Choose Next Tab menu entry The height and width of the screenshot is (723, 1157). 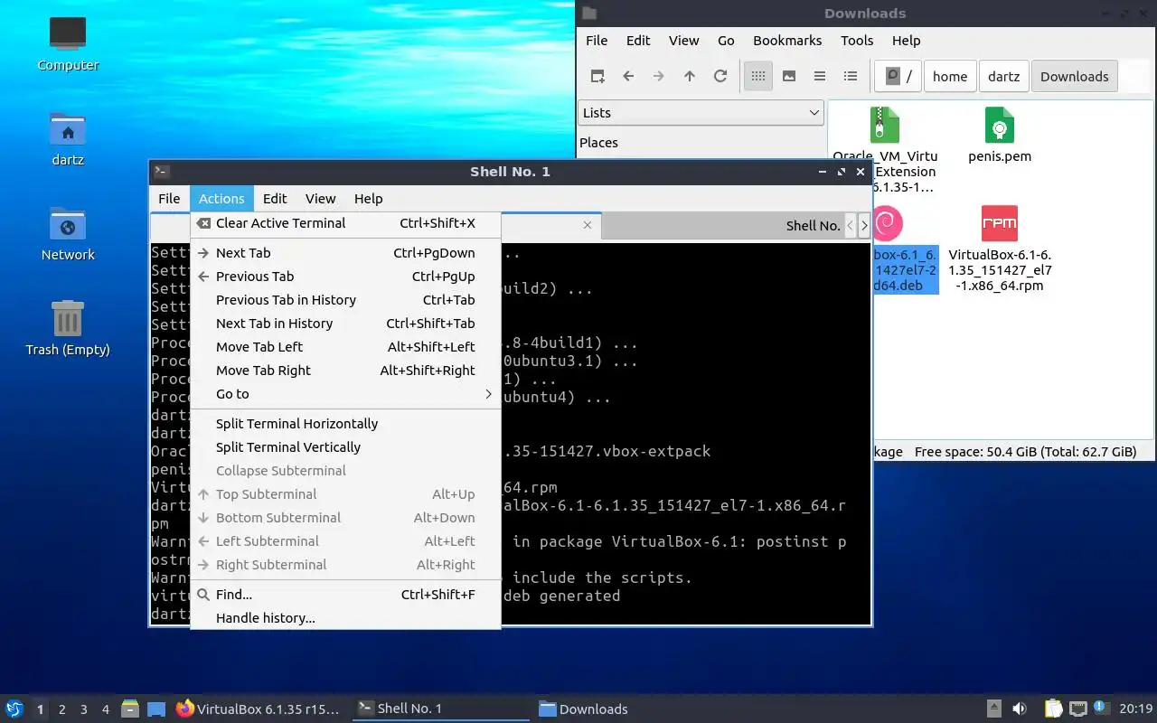coord(345,253)
